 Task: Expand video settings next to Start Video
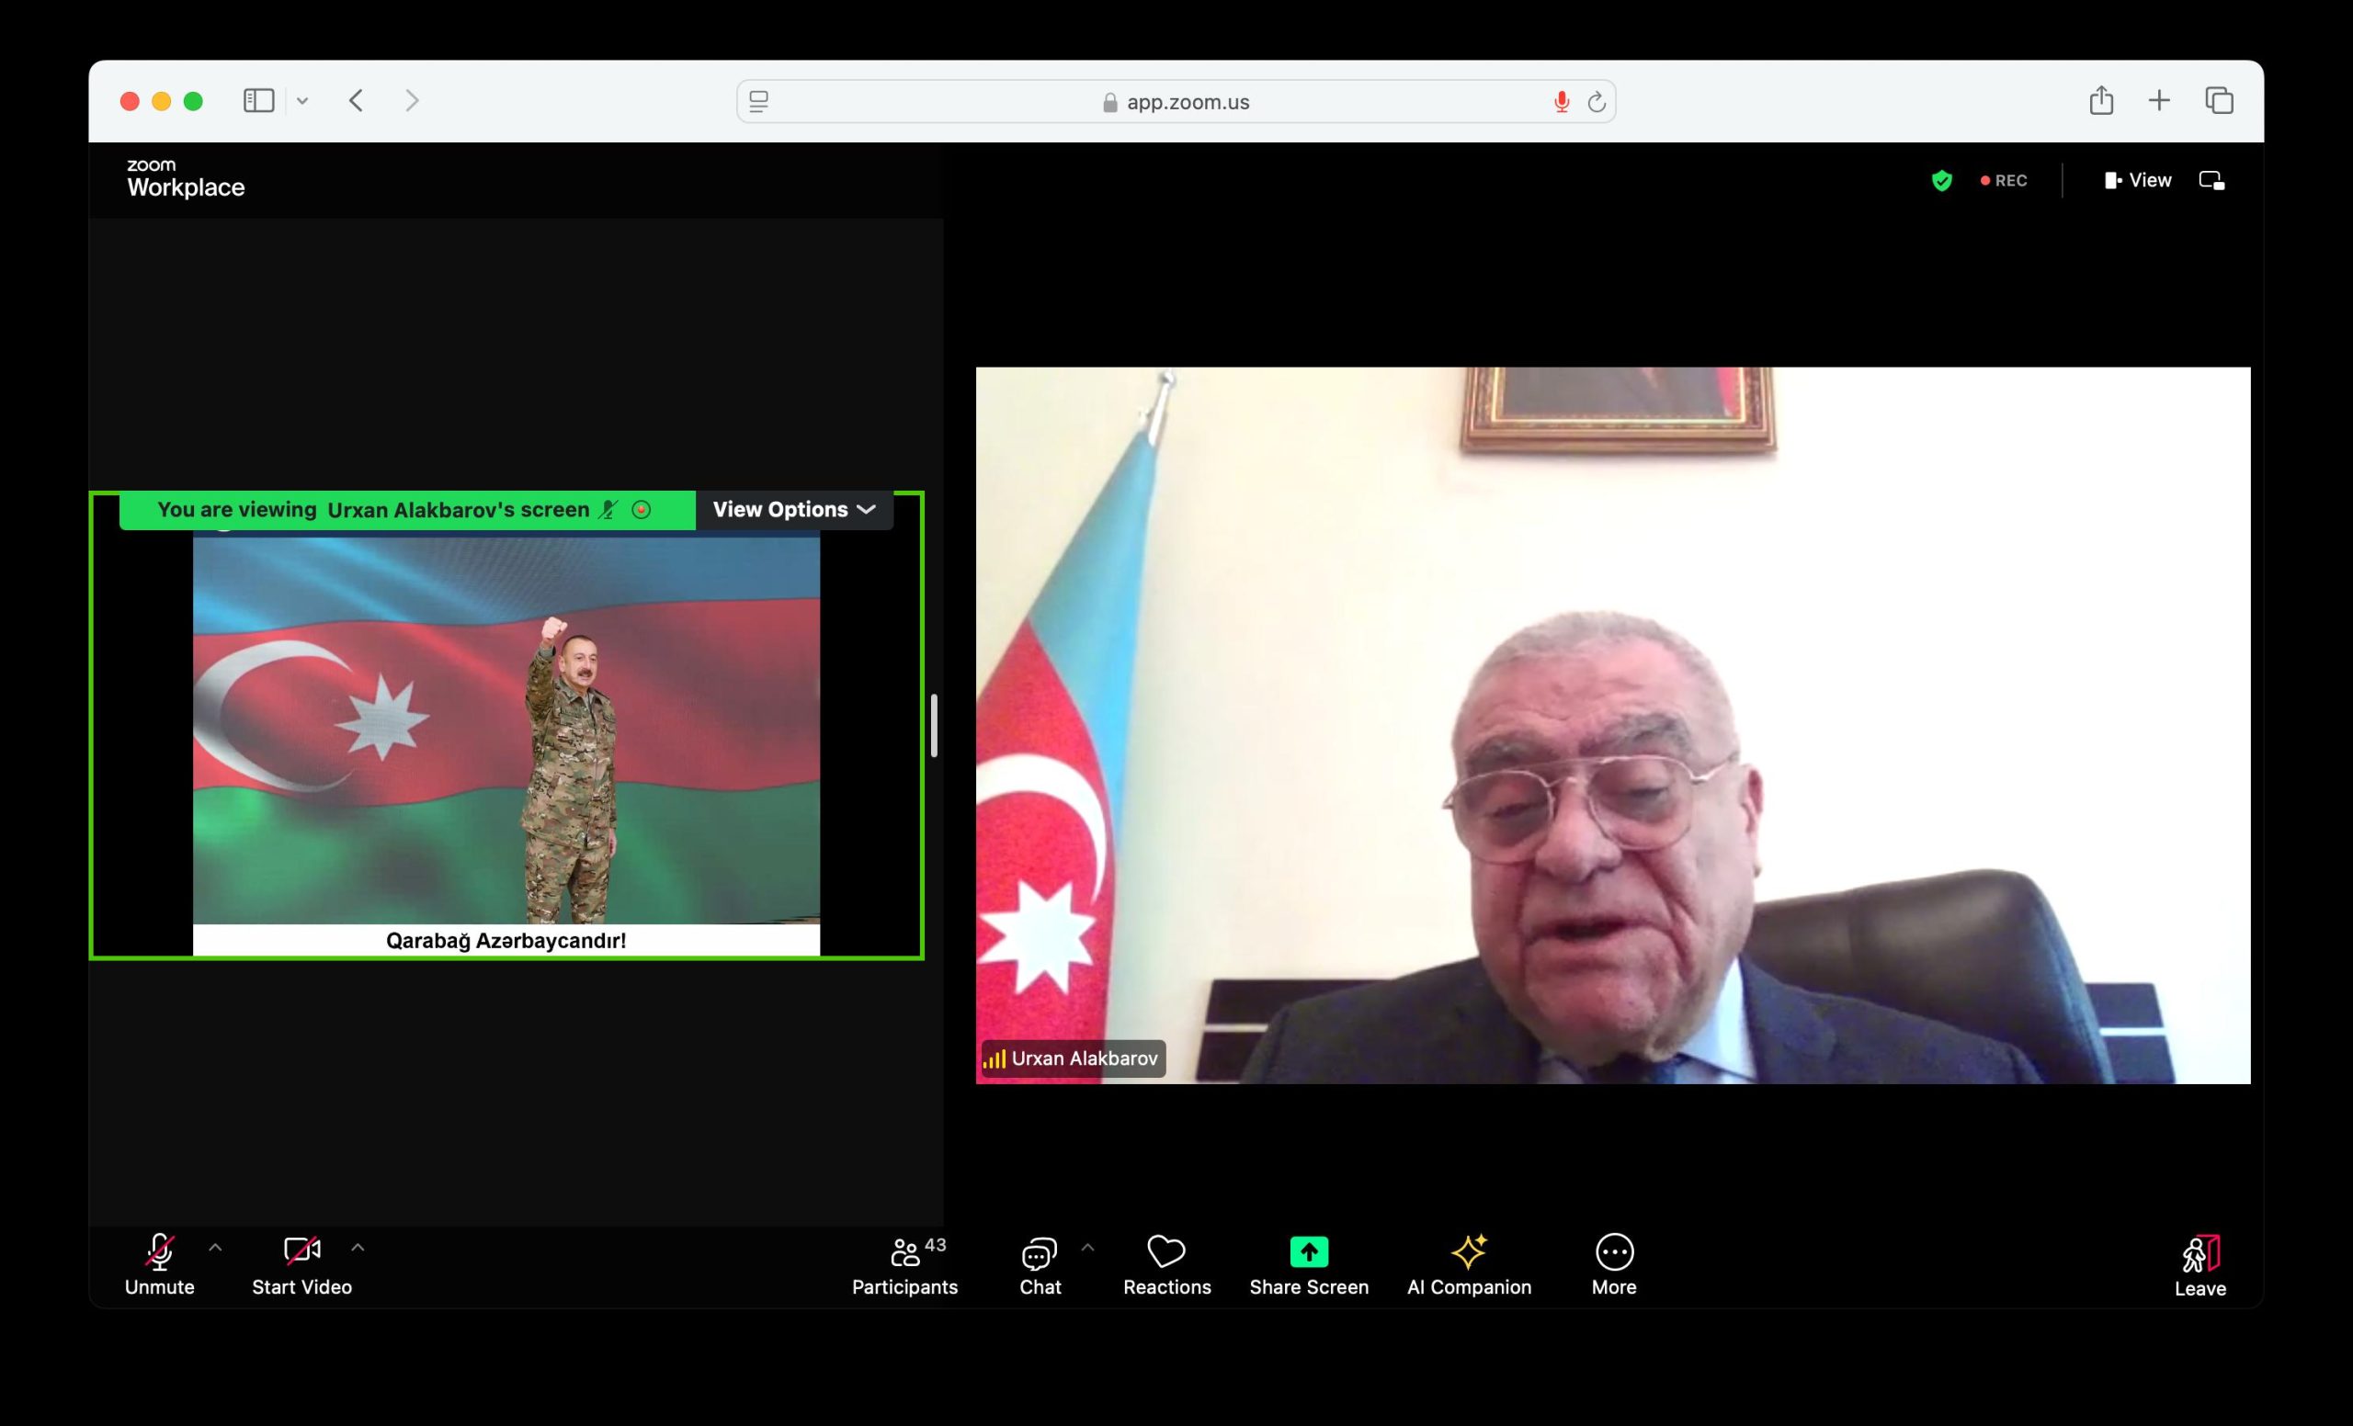(x=358, y=1248)
